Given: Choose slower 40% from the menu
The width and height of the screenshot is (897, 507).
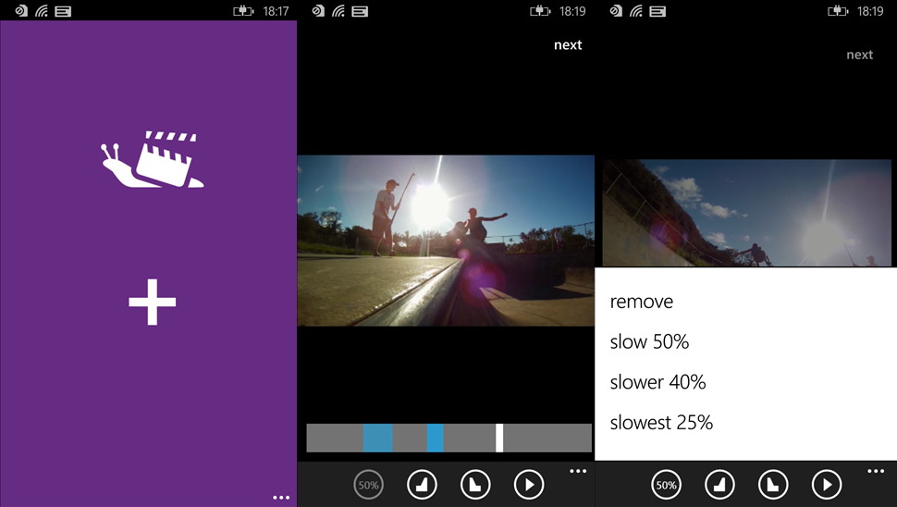Looking at the screenshot, I should [657, 382].
